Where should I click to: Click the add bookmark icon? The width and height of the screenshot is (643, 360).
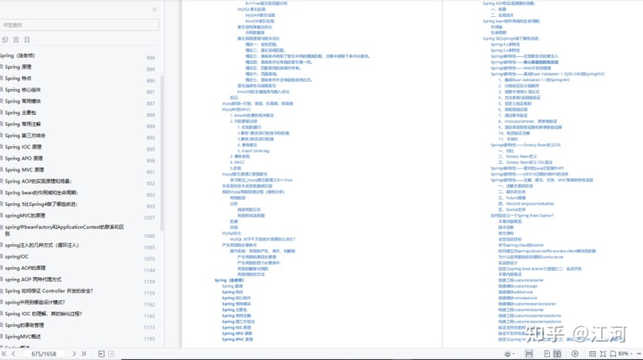coord(16,40)
